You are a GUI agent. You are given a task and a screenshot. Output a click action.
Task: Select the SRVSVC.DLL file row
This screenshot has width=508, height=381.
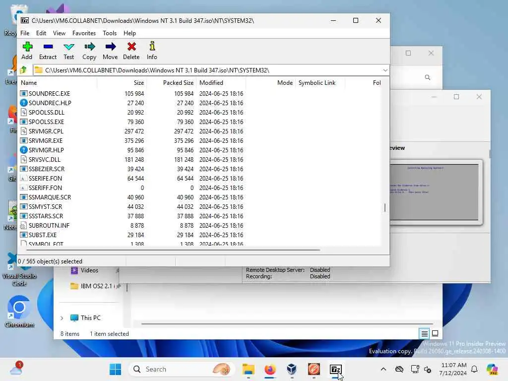[200, 159]
